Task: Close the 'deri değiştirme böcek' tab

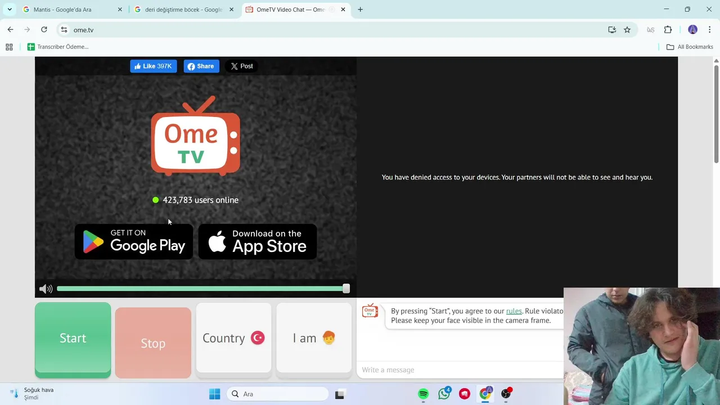Action: point(231,10)
